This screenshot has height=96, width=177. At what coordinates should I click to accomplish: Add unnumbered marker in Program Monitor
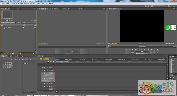[x=132, y=50]
